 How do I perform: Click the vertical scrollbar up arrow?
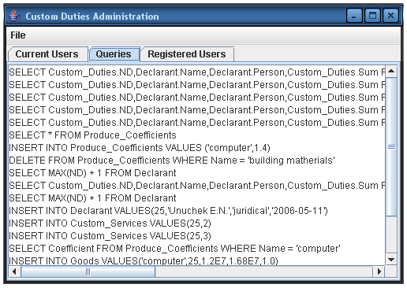click(x=391, y=72)
